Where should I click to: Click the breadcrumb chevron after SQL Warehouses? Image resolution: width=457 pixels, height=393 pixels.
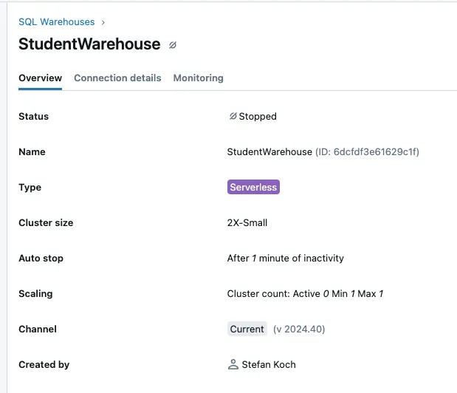(x=103, y=22)
